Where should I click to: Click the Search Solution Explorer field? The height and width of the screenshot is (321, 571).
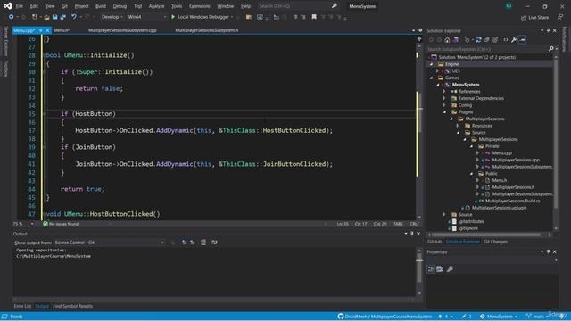click(x=488, y=49)
